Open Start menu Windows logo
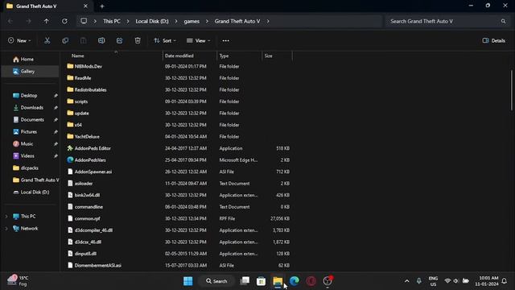This screenshot has width=515, height=290. click(188, 281)
